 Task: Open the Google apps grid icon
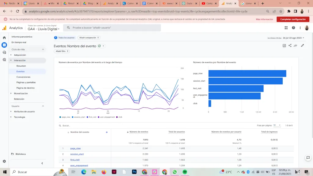[x=286, y=28]
